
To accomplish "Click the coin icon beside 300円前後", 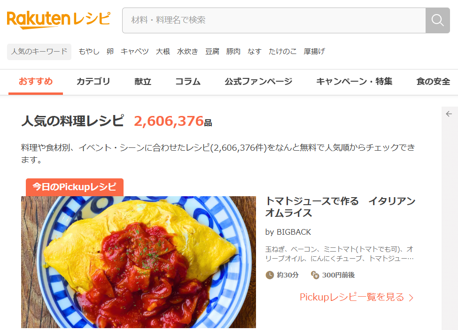I will (x=315, y=275).
